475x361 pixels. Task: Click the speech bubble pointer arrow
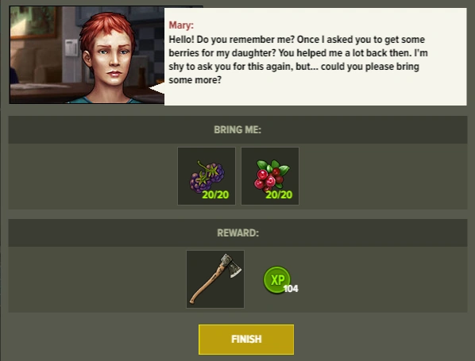point(157,88)
